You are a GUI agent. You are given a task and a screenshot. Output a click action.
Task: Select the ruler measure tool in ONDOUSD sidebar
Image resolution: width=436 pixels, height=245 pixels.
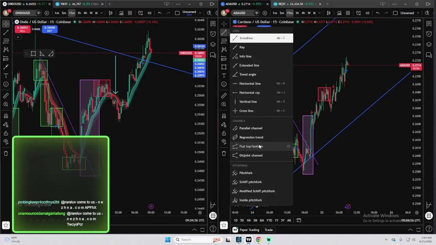point(6,96)
